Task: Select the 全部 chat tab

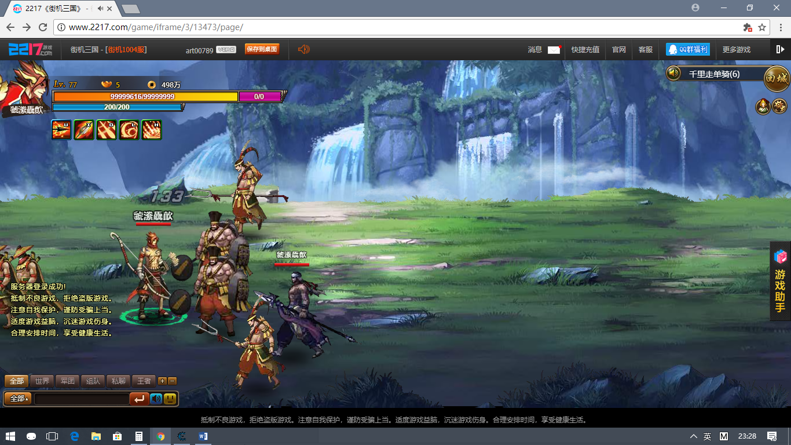Action: [x=17, y=381]
